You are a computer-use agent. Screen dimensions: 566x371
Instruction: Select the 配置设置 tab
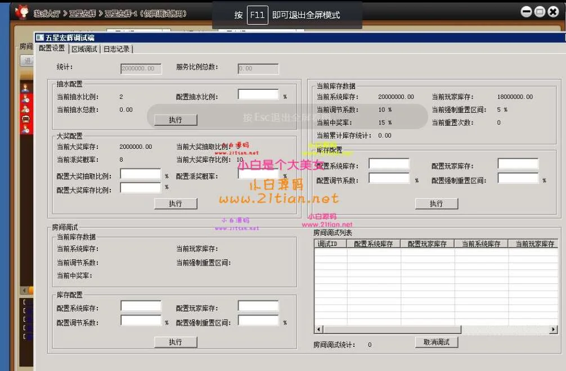pos(52,49)
